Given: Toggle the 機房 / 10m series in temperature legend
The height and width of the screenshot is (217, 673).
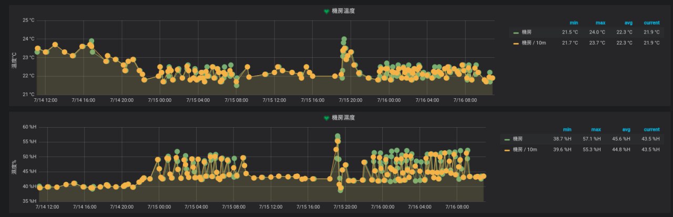Looking at the screenshot, I should (534, 43).
